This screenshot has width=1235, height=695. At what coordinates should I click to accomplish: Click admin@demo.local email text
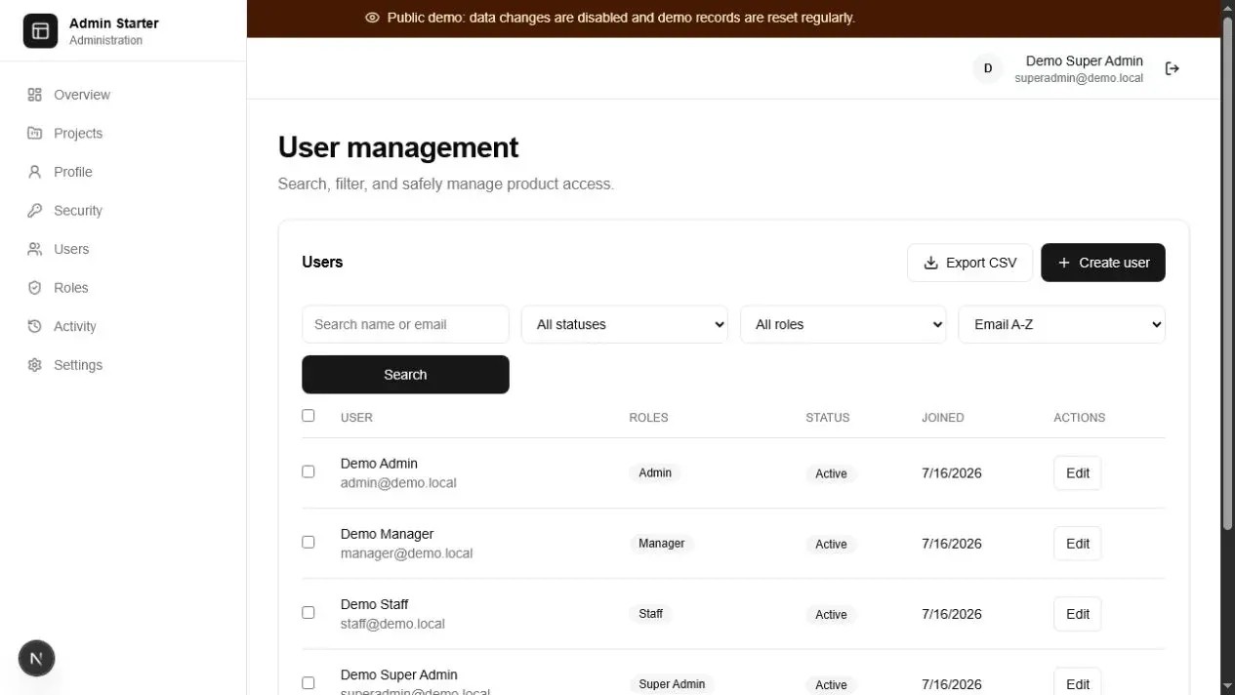[x=398, y=482]
